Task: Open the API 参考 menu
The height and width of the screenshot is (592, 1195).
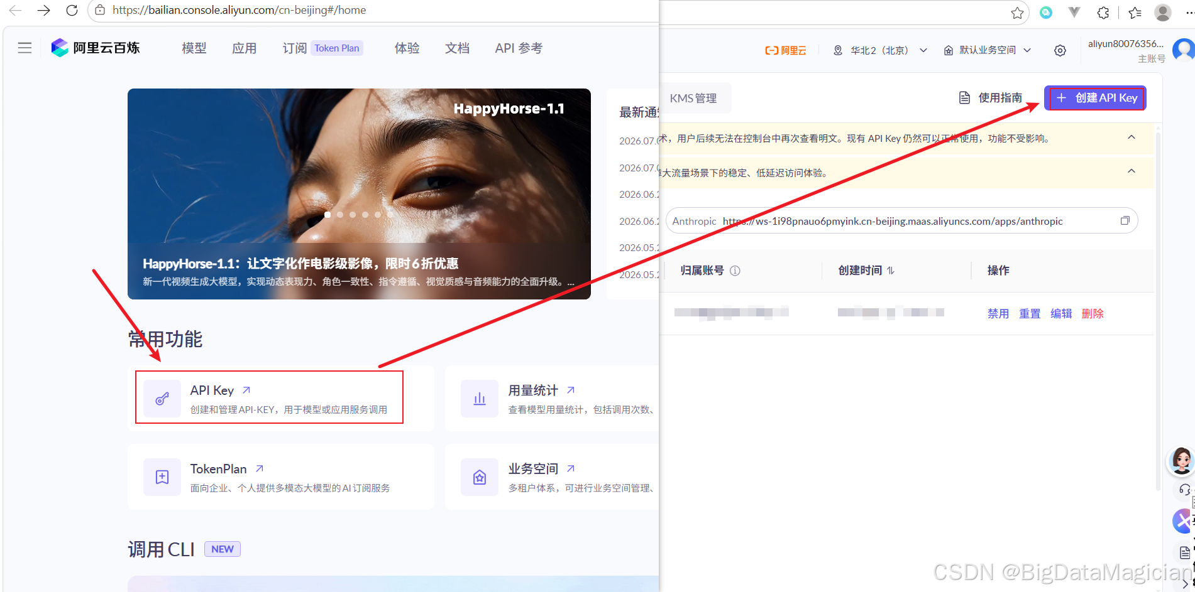Action: coord(519,48)
